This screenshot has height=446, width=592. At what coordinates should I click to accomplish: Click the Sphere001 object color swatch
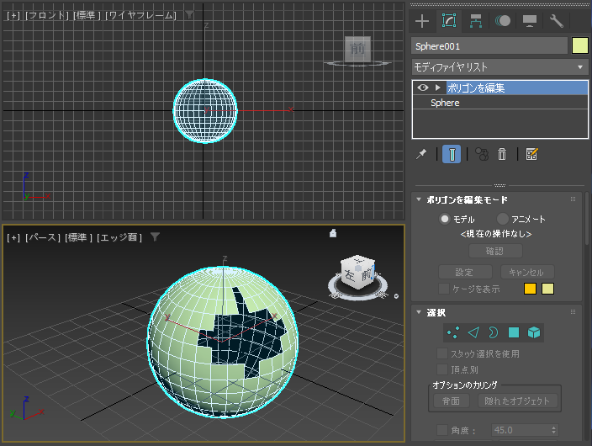point(580,46)
